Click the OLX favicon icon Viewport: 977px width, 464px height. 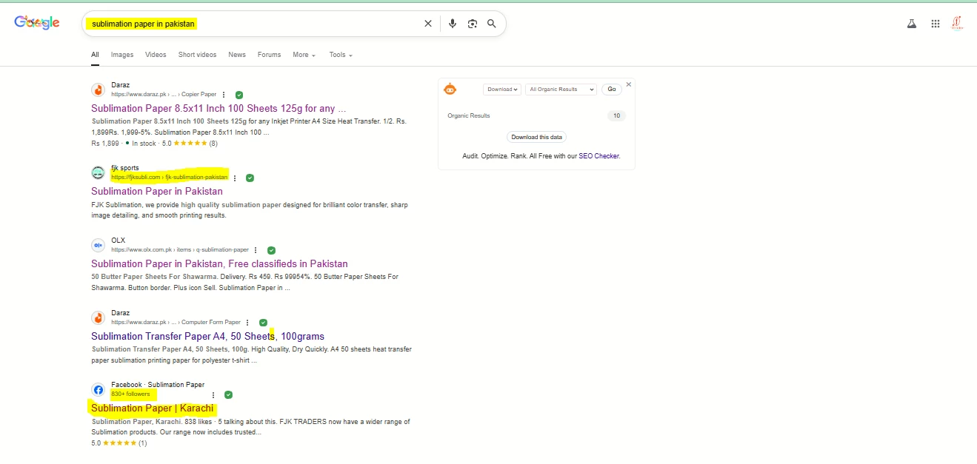(x=98, y=245)
